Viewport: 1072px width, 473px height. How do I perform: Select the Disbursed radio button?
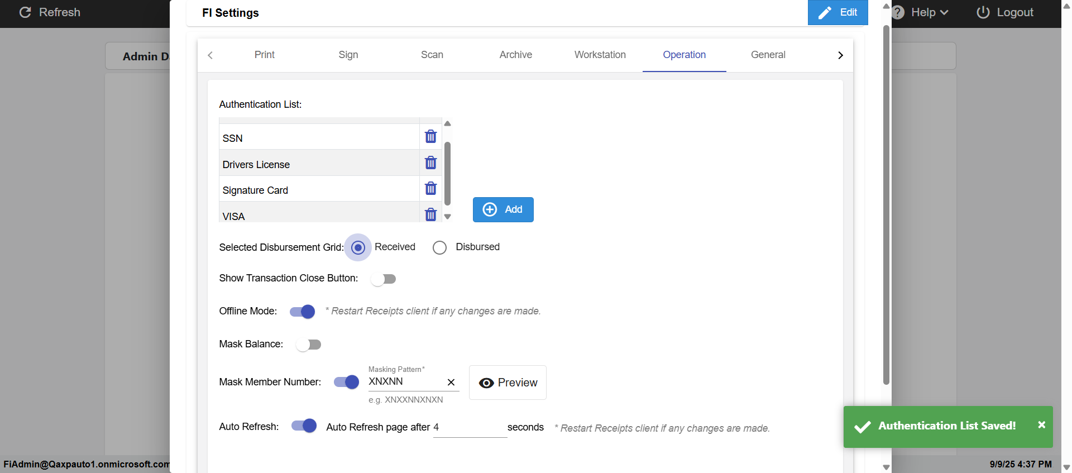[x=439, y=247]
